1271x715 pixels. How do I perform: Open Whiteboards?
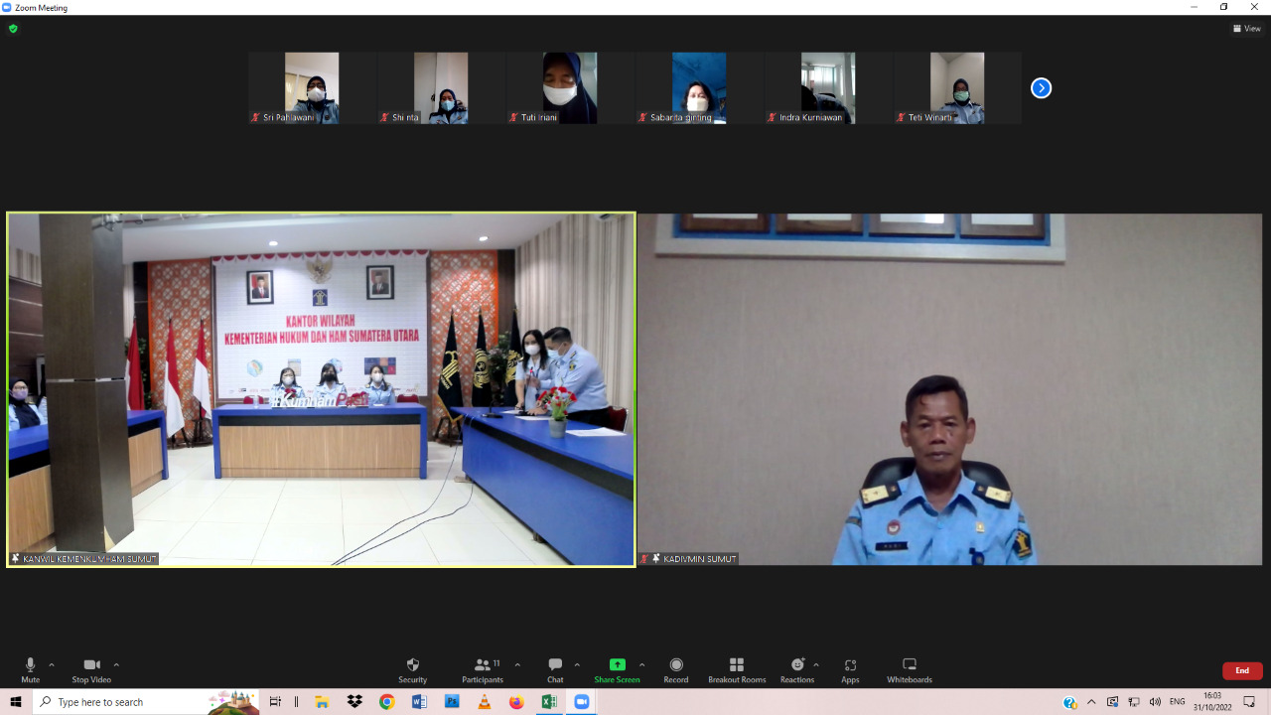[909, 669]
